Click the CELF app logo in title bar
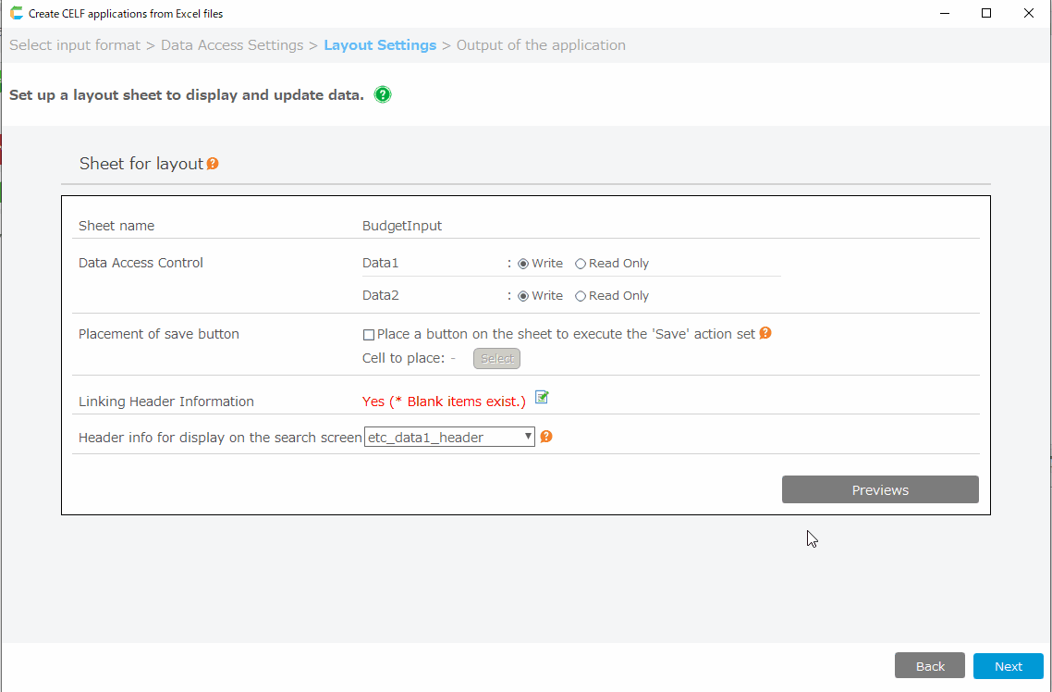 [x=16, y=14]
